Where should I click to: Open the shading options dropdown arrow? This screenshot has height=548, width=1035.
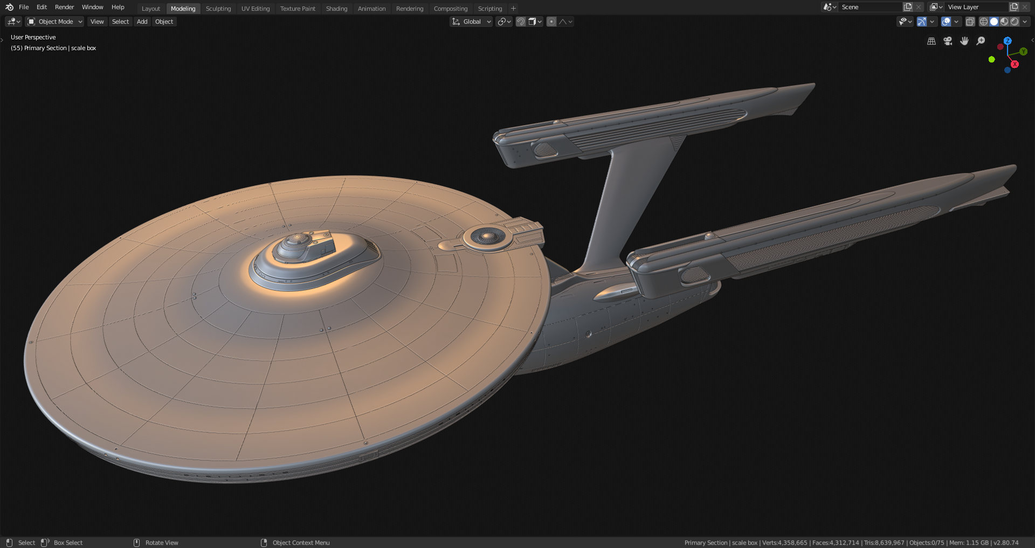[1025, 22]
